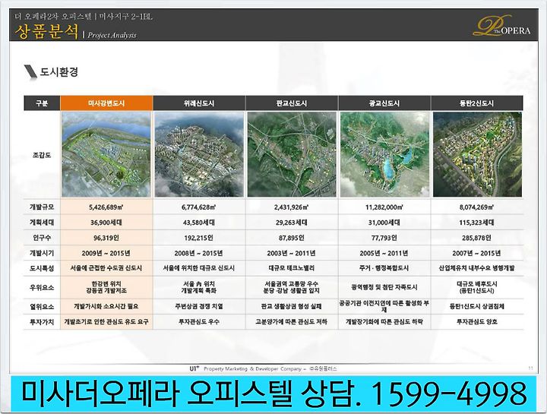Click the 서울에 근접한 수도권 신도시 cell
Image resolution: width=547 pixels, height=414 pixels.
click(106, 268)
